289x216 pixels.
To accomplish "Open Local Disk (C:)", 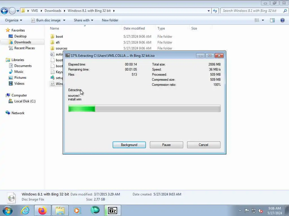I will pos(25,101).
